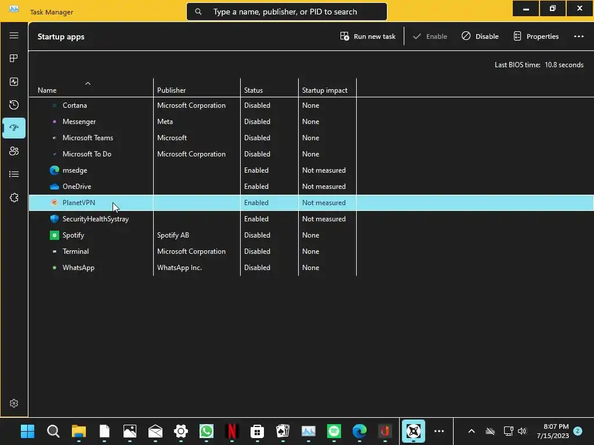Open the clock and date flyout

[x=553, y=431]
